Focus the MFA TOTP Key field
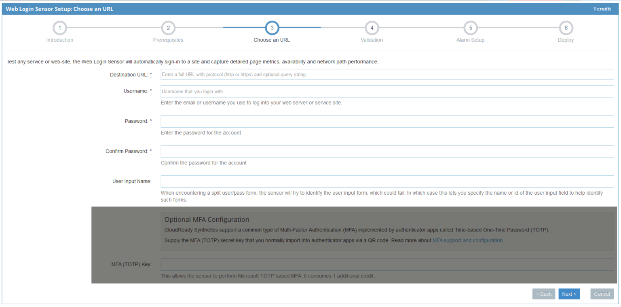Screen dimensions: 621x307 tap(387, 264)
